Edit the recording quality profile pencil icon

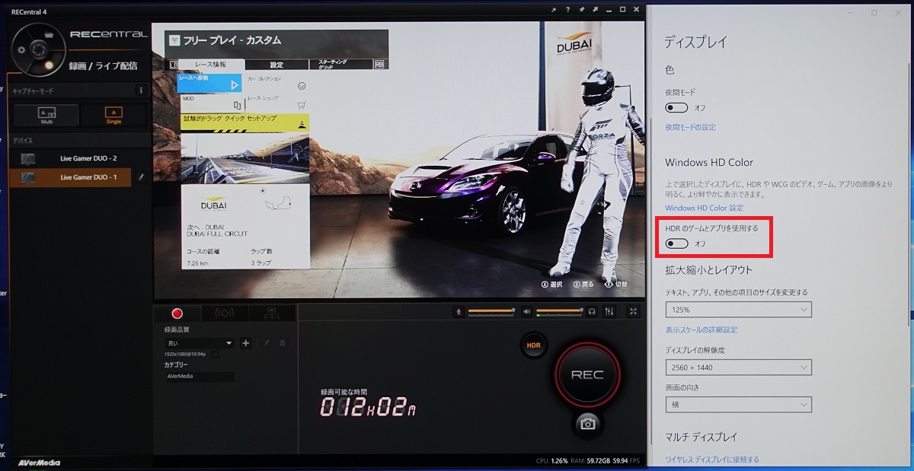(x=267, y=343)
